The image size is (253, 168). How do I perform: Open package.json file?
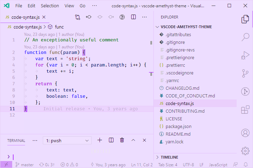[x=195, y=126]
